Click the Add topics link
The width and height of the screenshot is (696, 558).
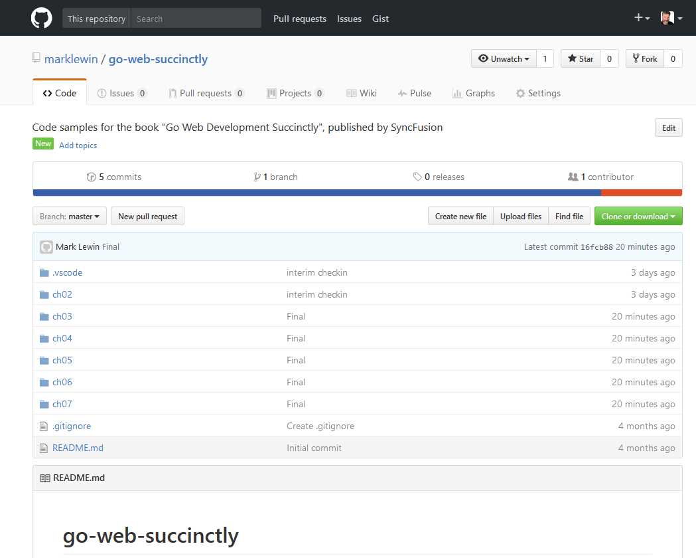coord(78,145)
